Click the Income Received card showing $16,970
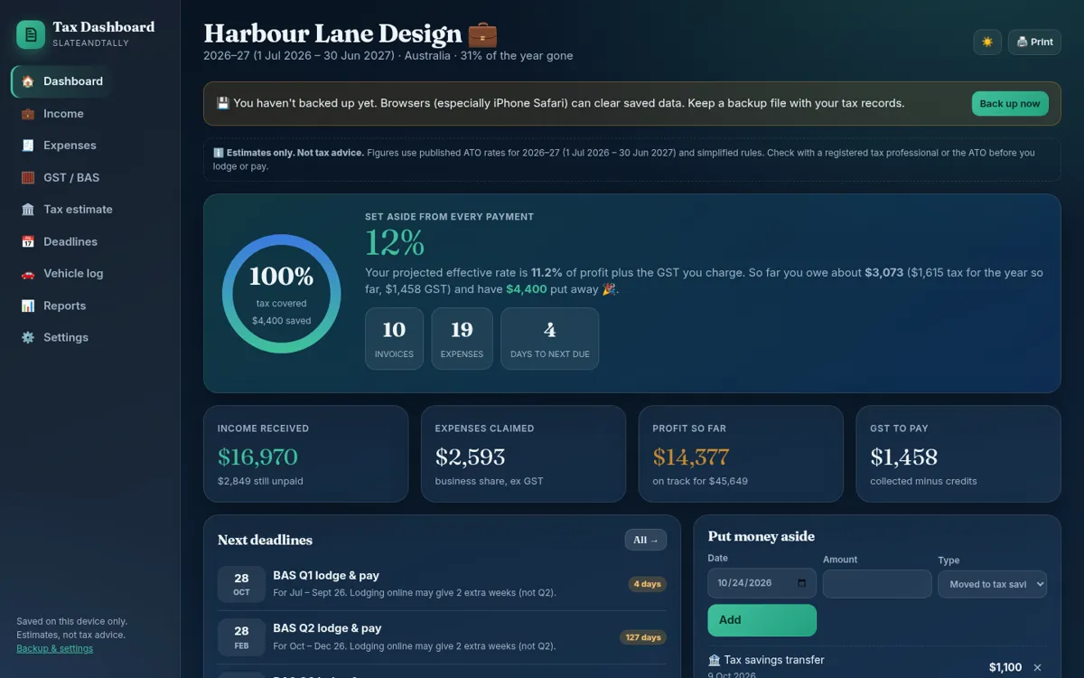 [306, 454]
